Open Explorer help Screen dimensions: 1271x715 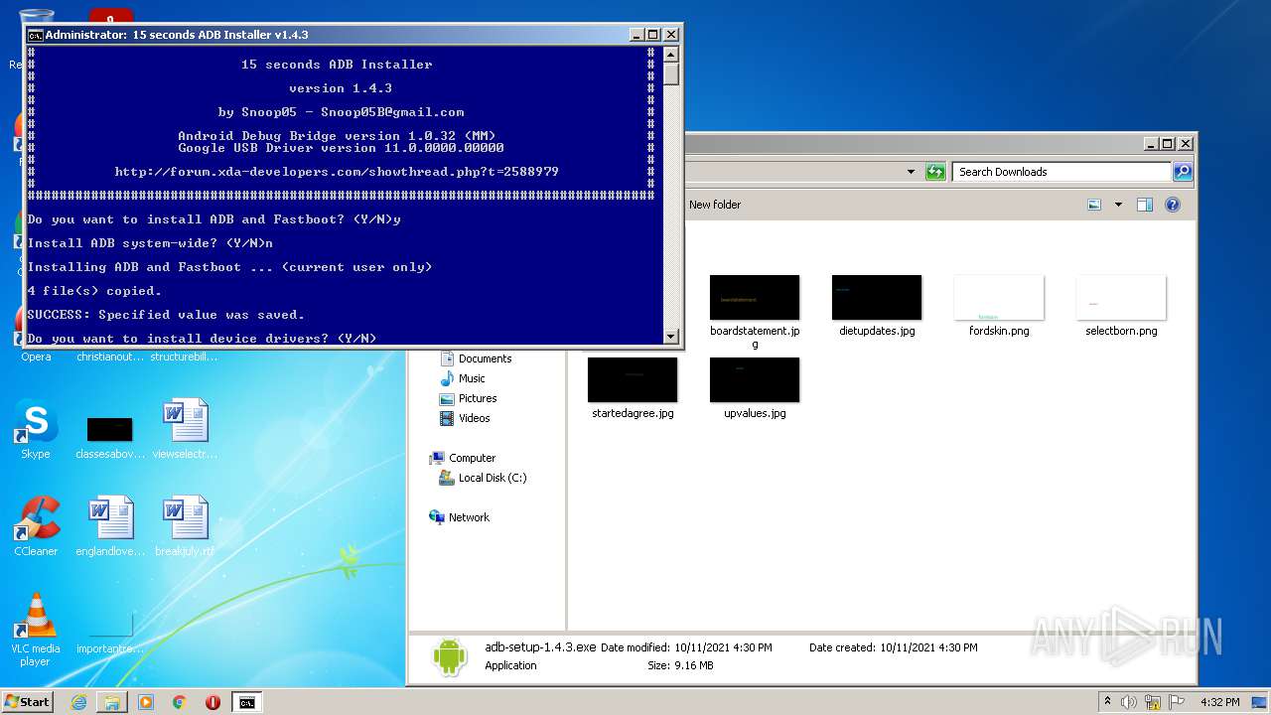point(1173,205)
